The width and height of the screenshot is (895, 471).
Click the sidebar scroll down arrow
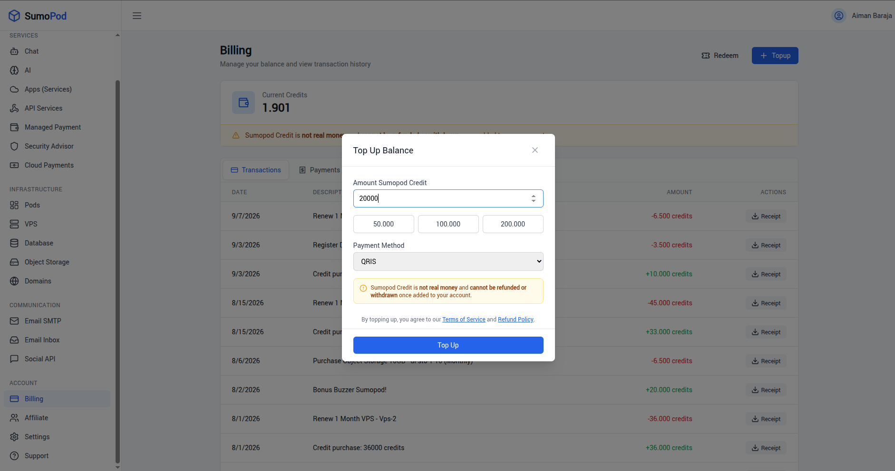pyautogui.click(x=117, y=468)
